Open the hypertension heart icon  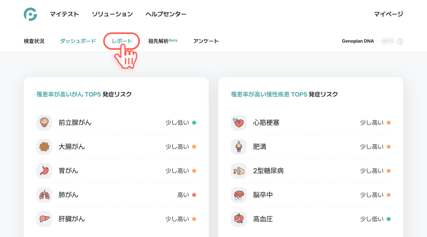click(239, 219)
